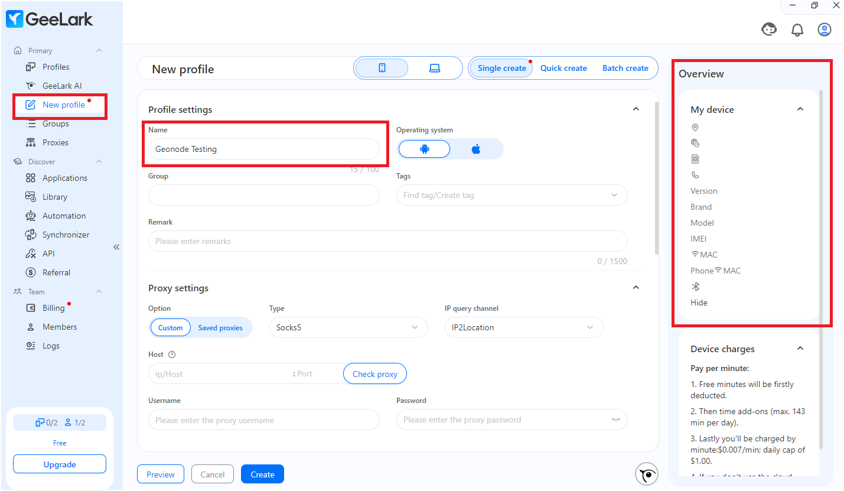Image resolution: width=844 pixels, height=491 pixels.
Task: Switch to the Quick create tab
Action: pos(563,68)
